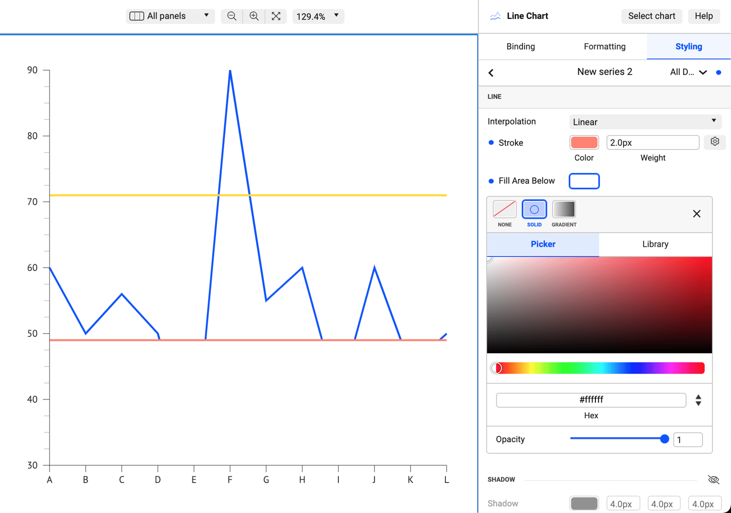Select the SOLID fill type option
This screenshot has width=731, height=513.
click(x=534, y=209)
